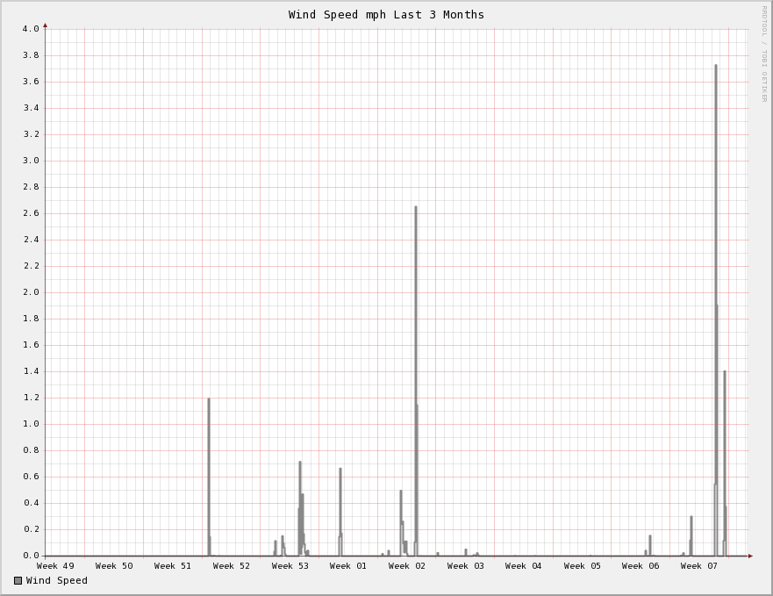This screenshot has width=773, height=596.
Task: Click the "Week 03" x-axis label
Action: [465, 566]
